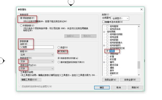Check the 部件 category checkbox
The image size is (162, 100).
pos(107,70)
